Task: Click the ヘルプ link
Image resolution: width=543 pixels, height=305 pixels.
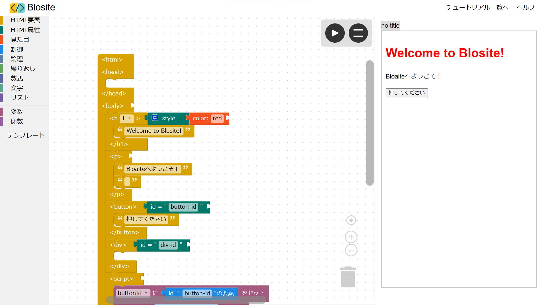Action: coord(525,7)
